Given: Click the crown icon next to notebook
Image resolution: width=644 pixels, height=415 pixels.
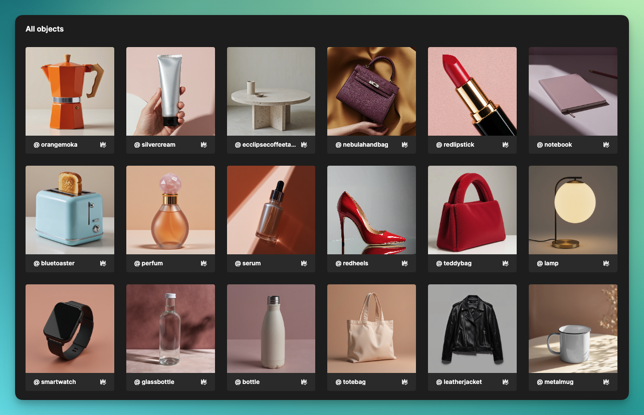Looking at the screenshot, I should pos(606,145).
